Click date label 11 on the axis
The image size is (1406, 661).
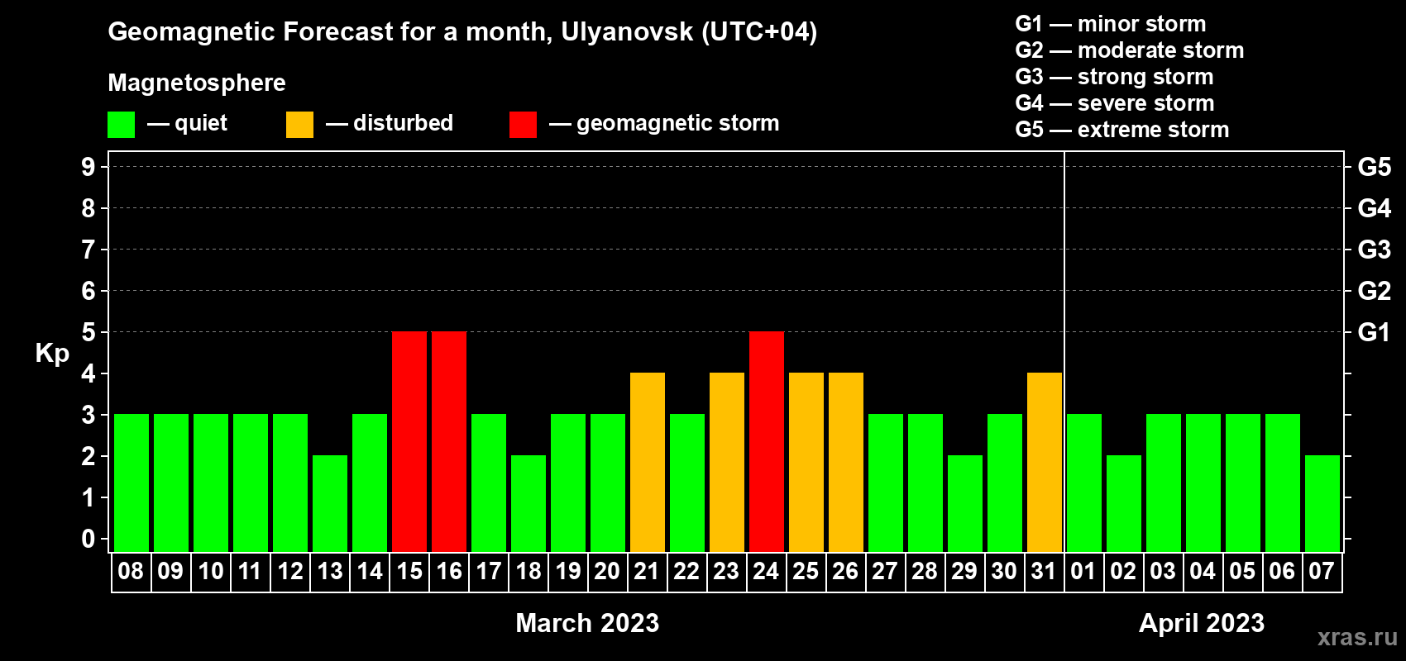pos(250,572)
